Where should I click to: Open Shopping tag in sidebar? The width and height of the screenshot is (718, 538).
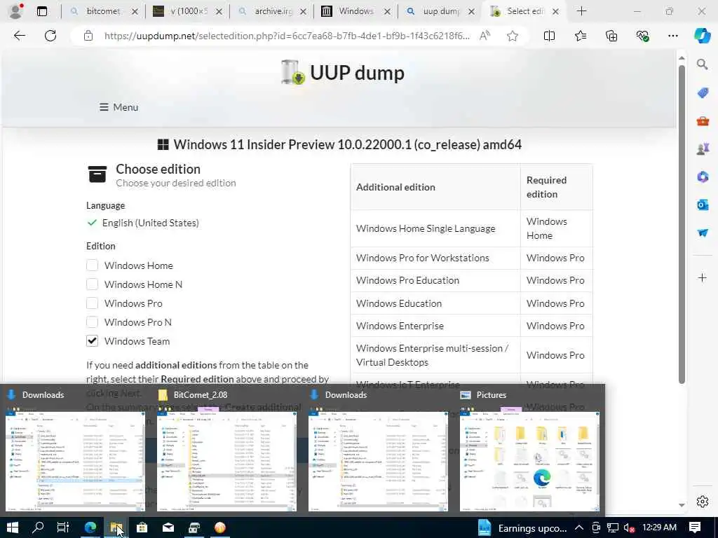click(703, 93)
